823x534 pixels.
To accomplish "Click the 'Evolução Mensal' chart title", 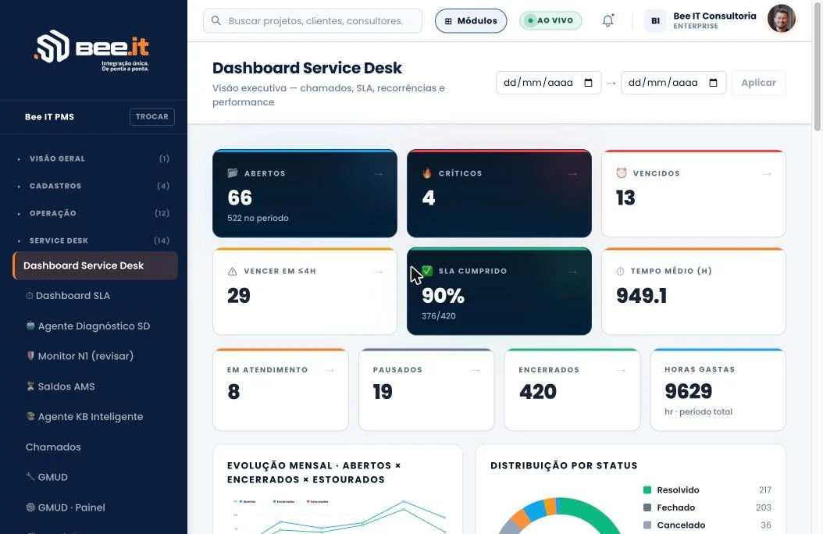I will click(314, 472).
